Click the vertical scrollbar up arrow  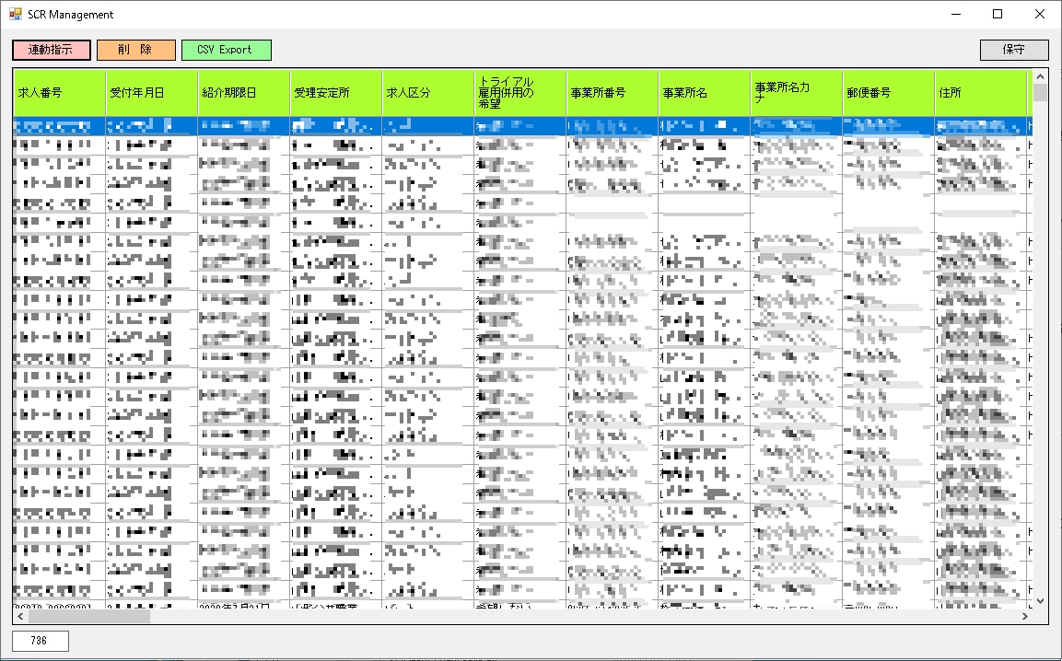[1040, 76]
